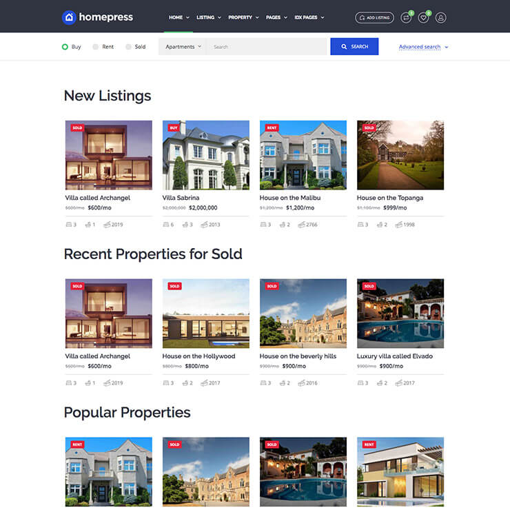510x510 pixels.
Task: Expand the Property menu chevron
Action: tap(257, 17)
